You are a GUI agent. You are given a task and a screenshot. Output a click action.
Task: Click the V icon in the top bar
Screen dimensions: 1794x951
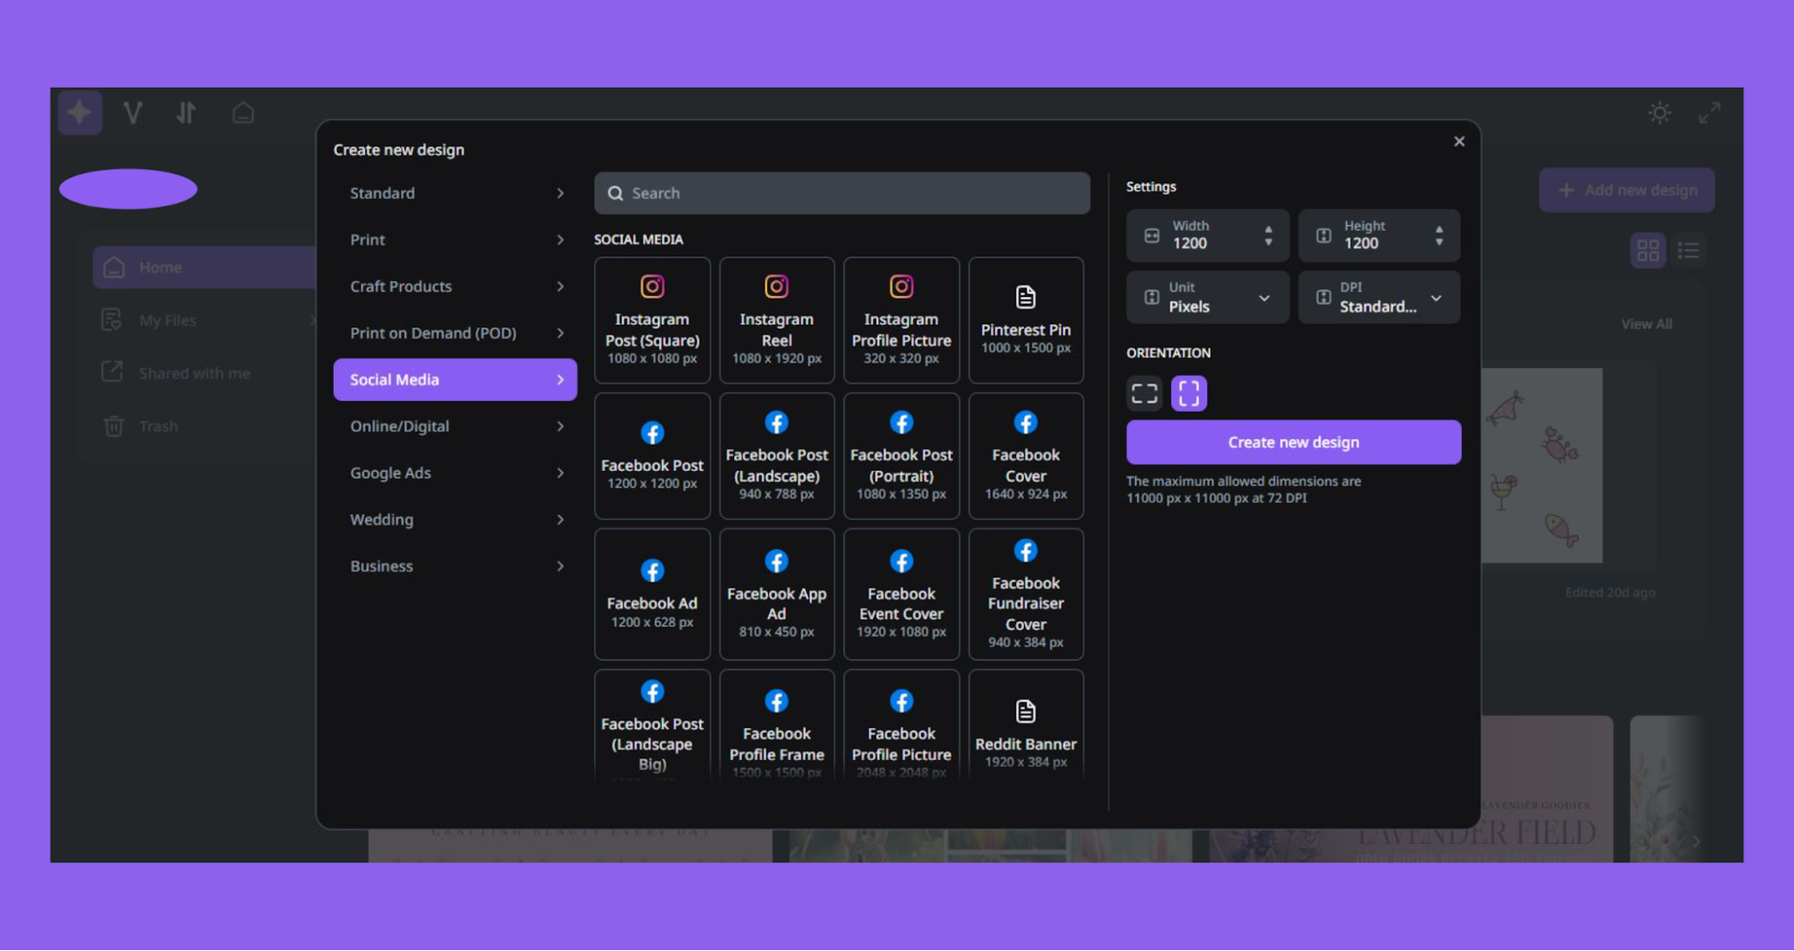pos(133,113)
